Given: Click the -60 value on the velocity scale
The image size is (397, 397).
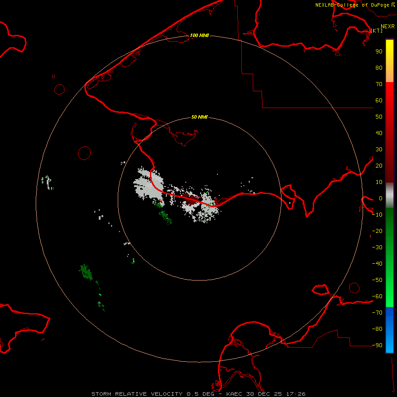Looking at the screenshot, I should (x=377, y=296).
